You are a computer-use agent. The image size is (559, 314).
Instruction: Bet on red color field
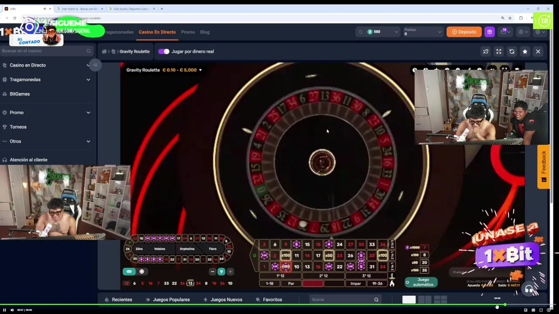tap(313, 283)
